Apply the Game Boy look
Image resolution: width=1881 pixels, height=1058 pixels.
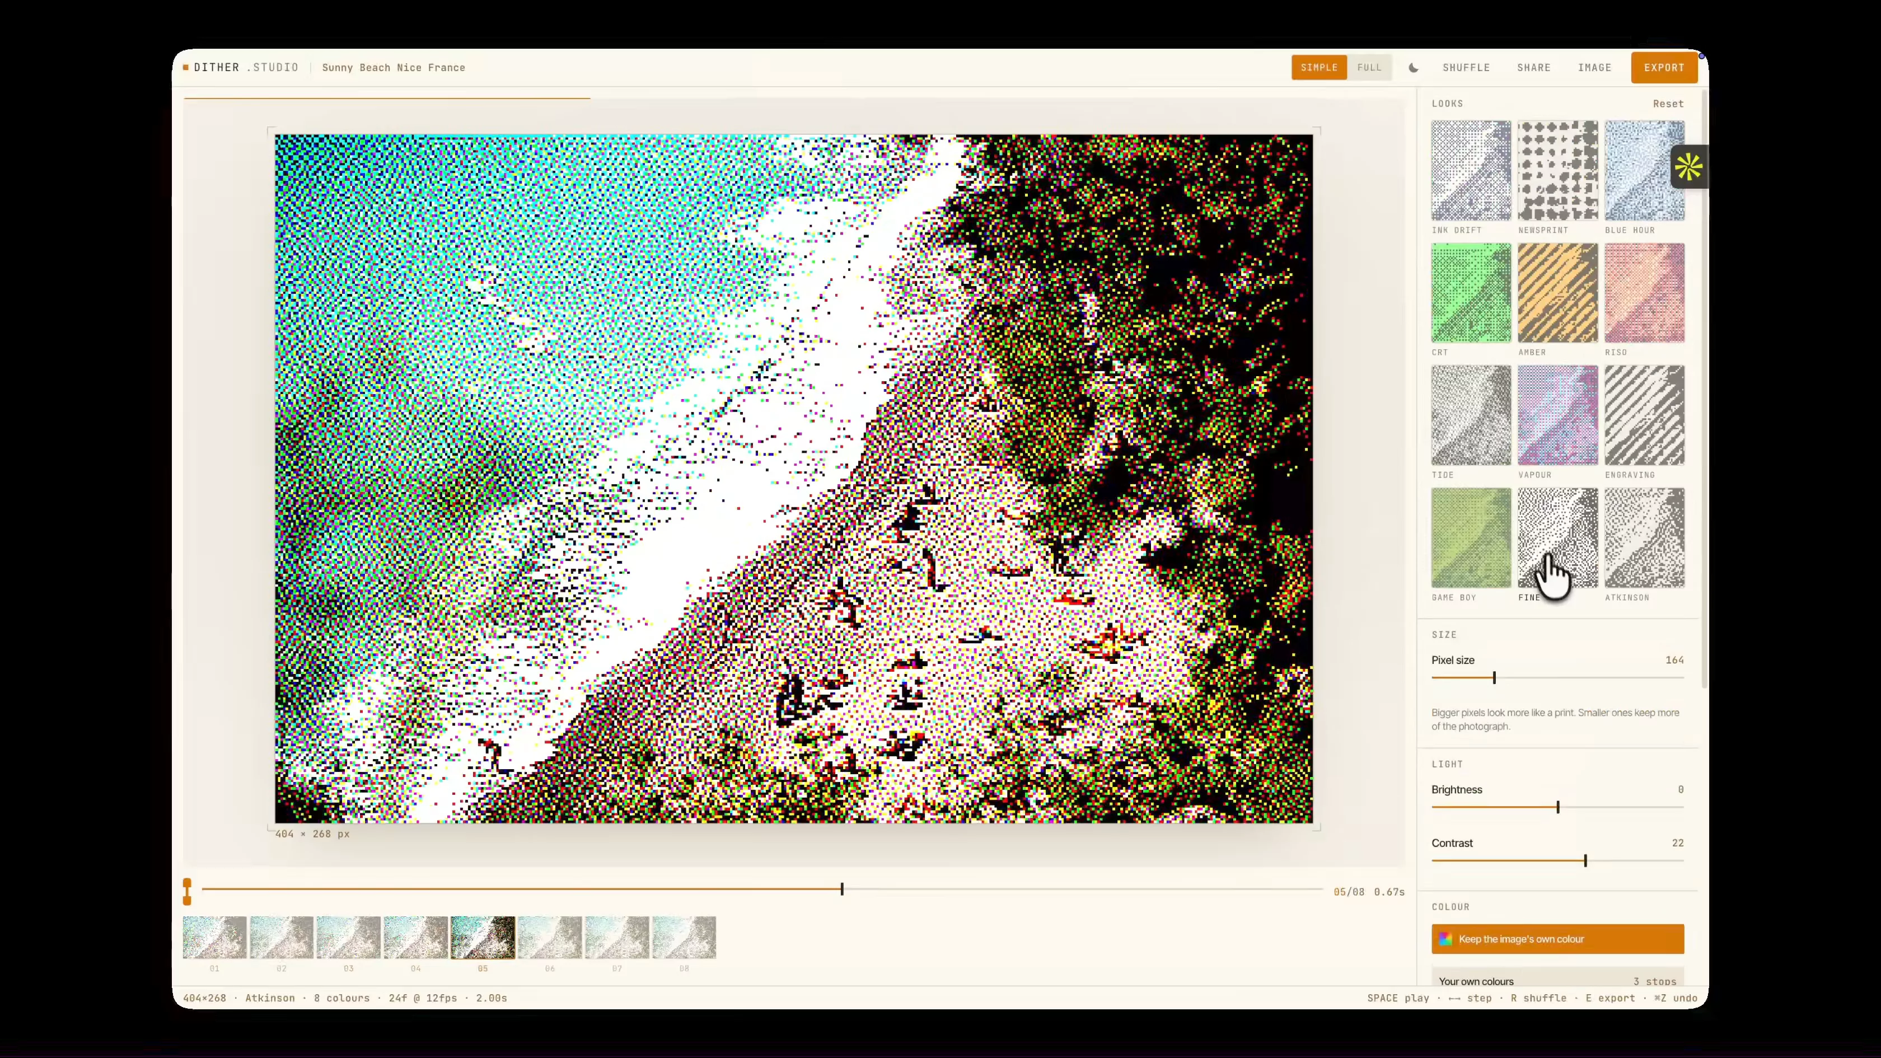click(1471, 538)
